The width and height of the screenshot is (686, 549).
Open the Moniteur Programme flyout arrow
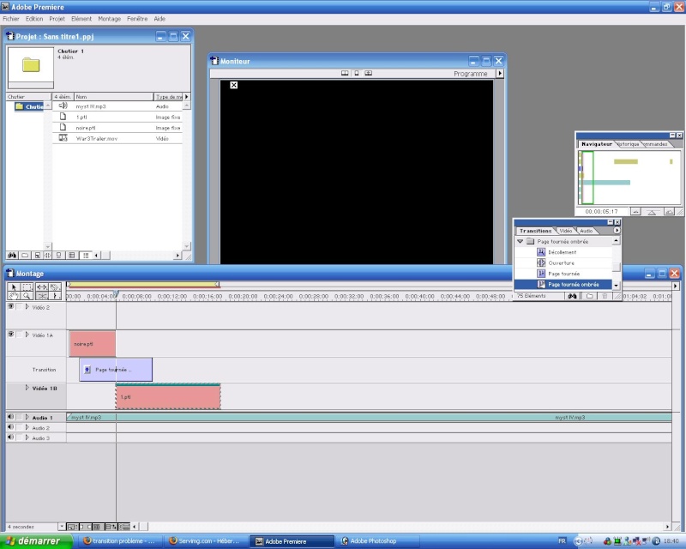point(500,74)
